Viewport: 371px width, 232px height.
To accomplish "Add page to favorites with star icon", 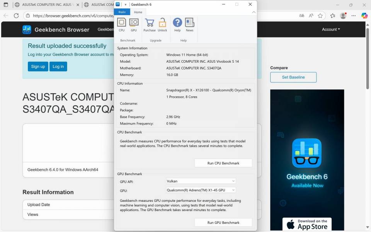I will (320, 16).
